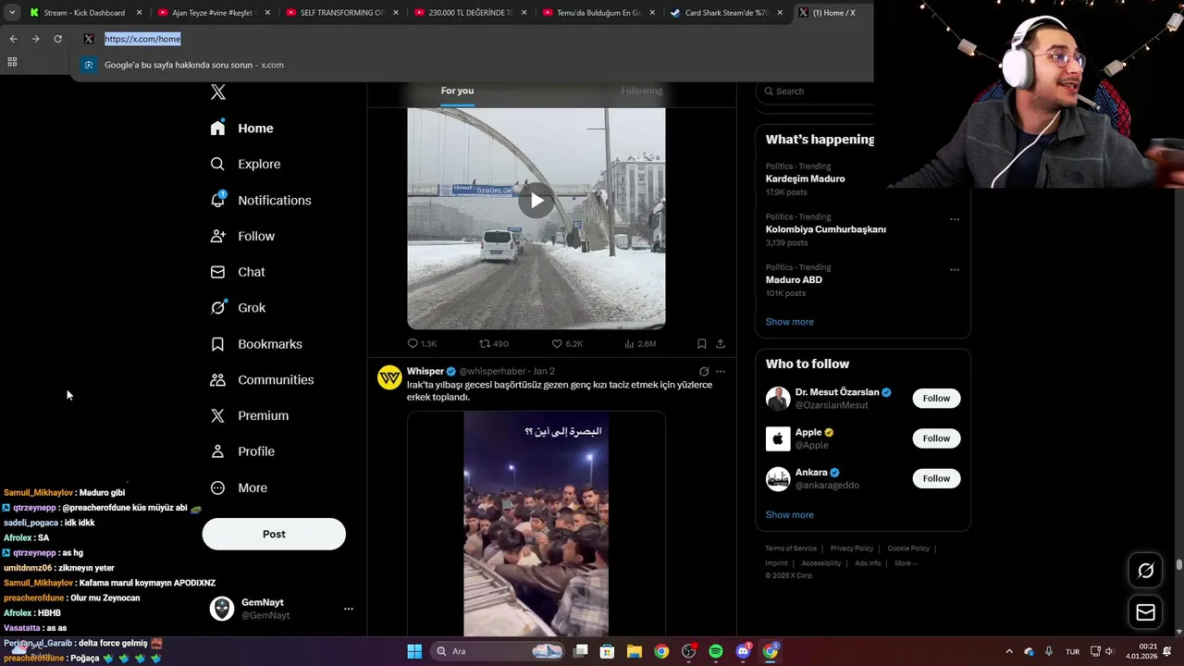The height and width of the screenshot is (666, 1184).
Task: Open options for Kolombiya Cumhurbaşkanı trend
Action: [955, 219]
